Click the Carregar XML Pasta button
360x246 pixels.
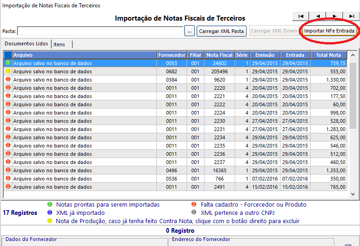[221, 31]
